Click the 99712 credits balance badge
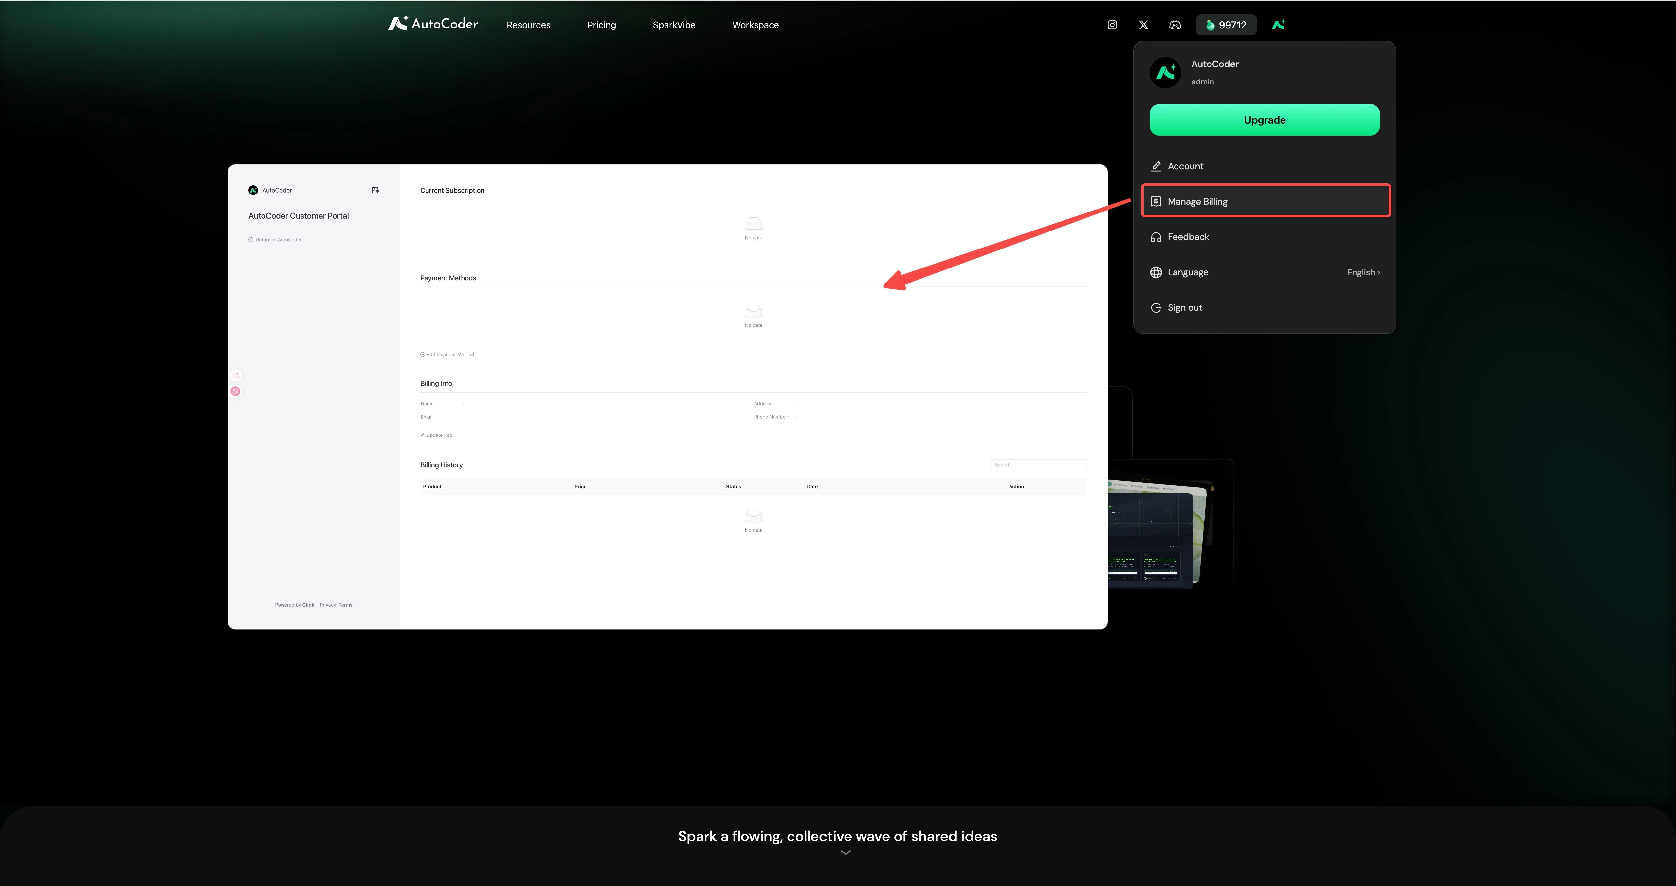1676x886 pixels. [x=1226, y=25]
